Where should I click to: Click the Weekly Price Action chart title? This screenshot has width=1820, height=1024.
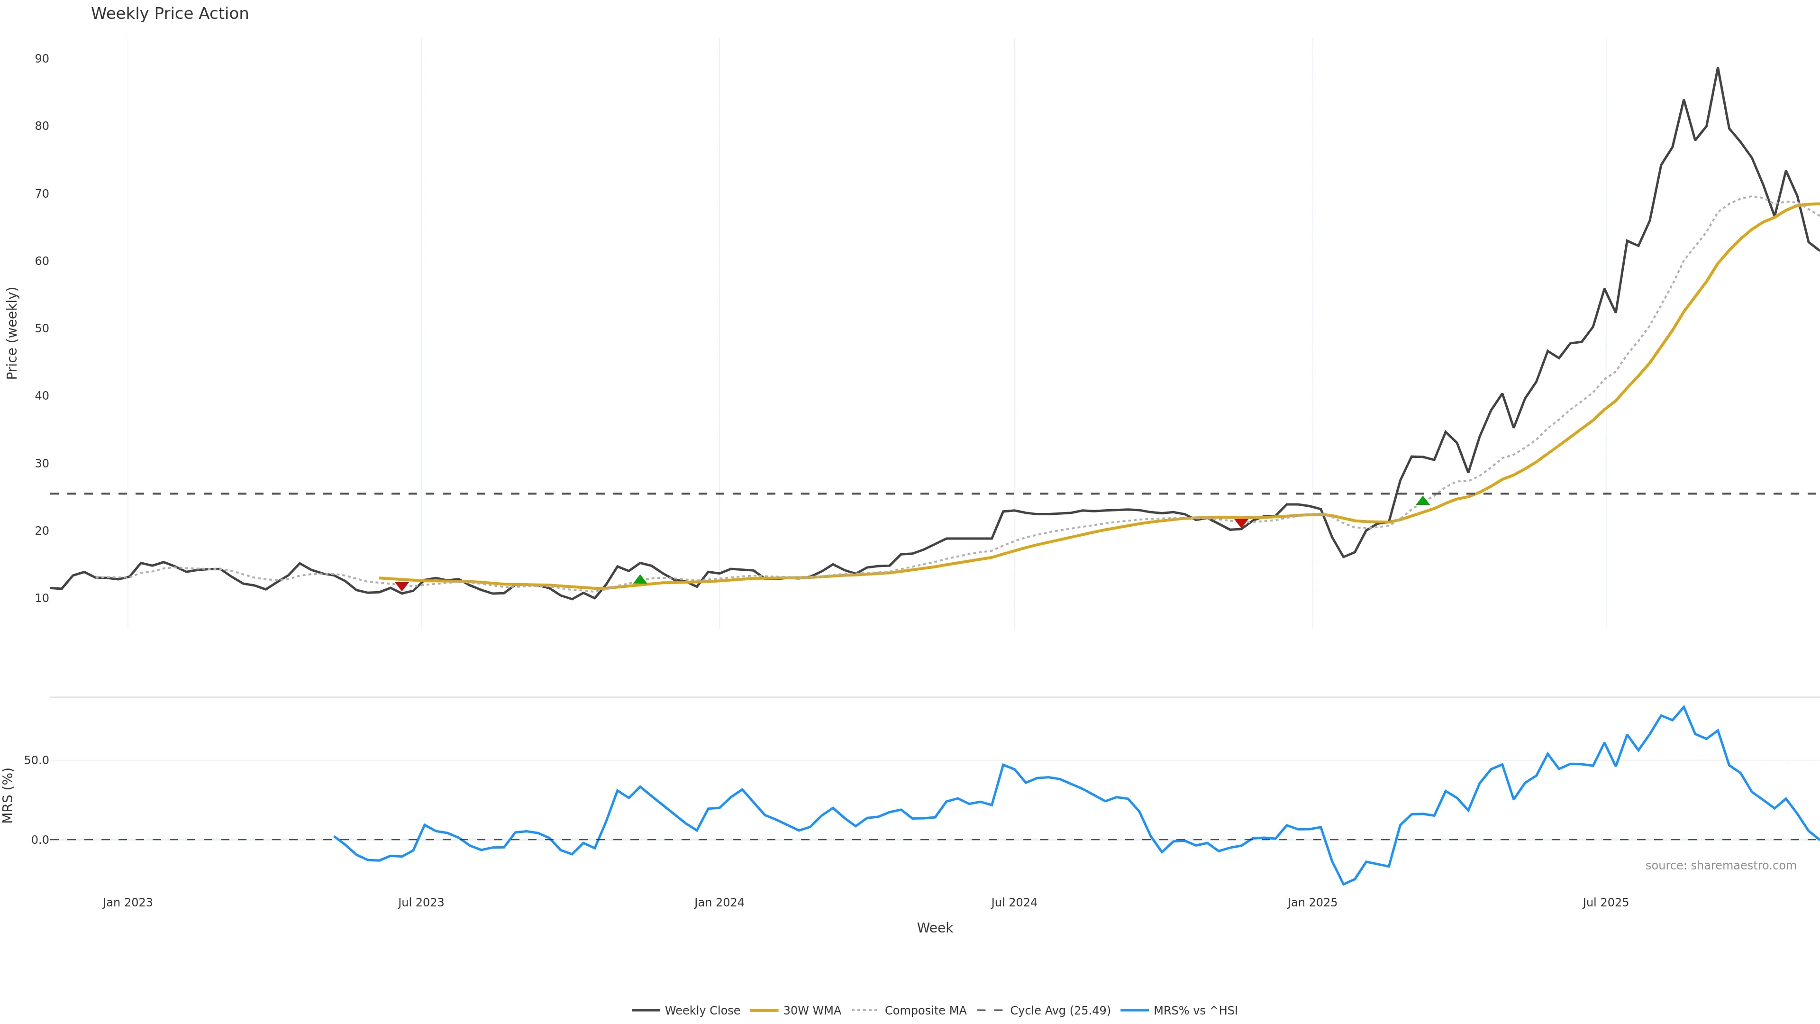[170, 13]
